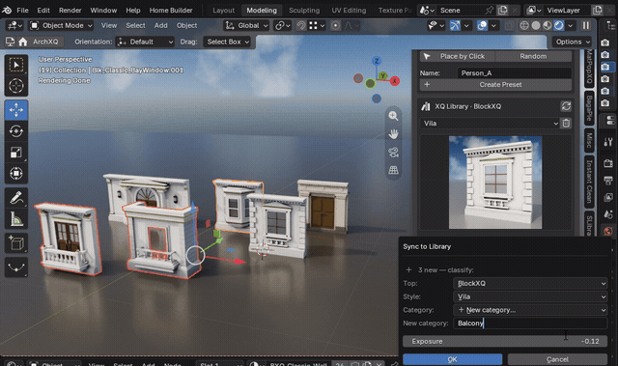Click the home icon beside ArchXQ

pyautogui.click(x=23, y=42)
